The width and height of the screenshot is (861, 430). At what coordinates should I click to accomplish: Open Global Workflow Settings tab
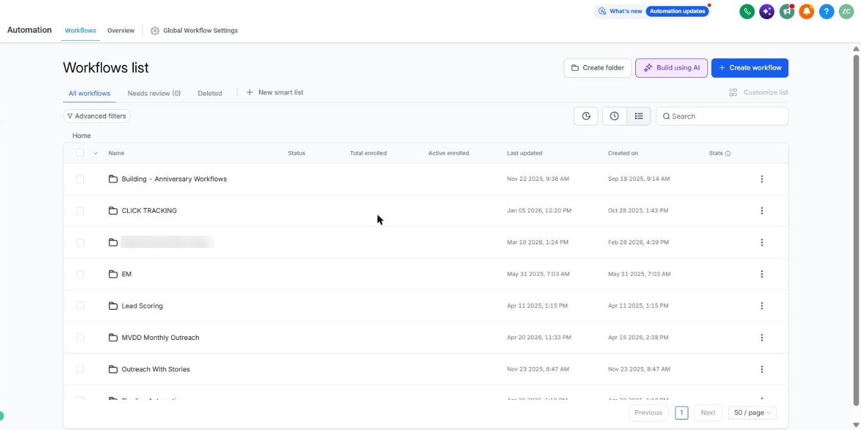pyautogui.click(x=194, y=30)
